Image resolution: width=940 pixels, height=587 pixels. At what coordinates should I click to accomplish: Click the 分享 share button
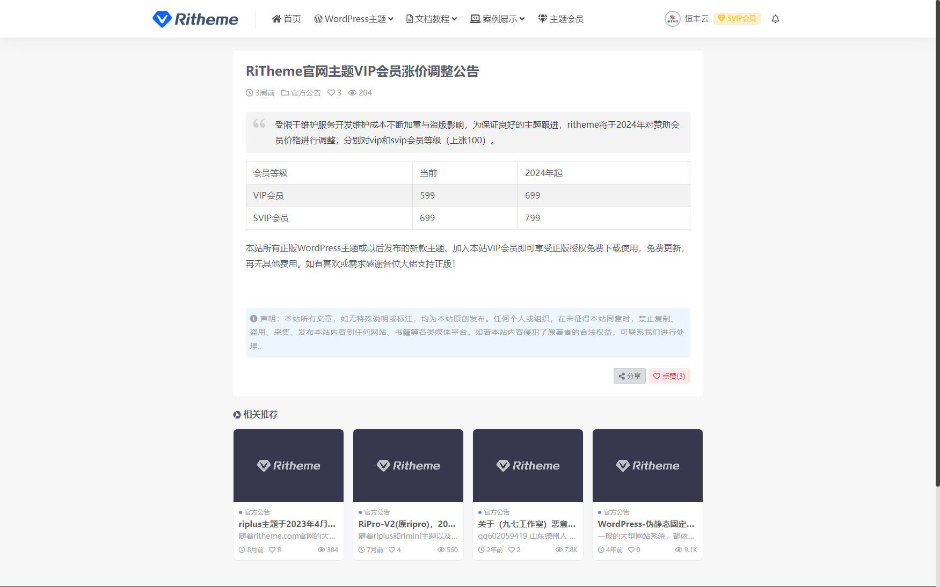click(x=630, y=376)
